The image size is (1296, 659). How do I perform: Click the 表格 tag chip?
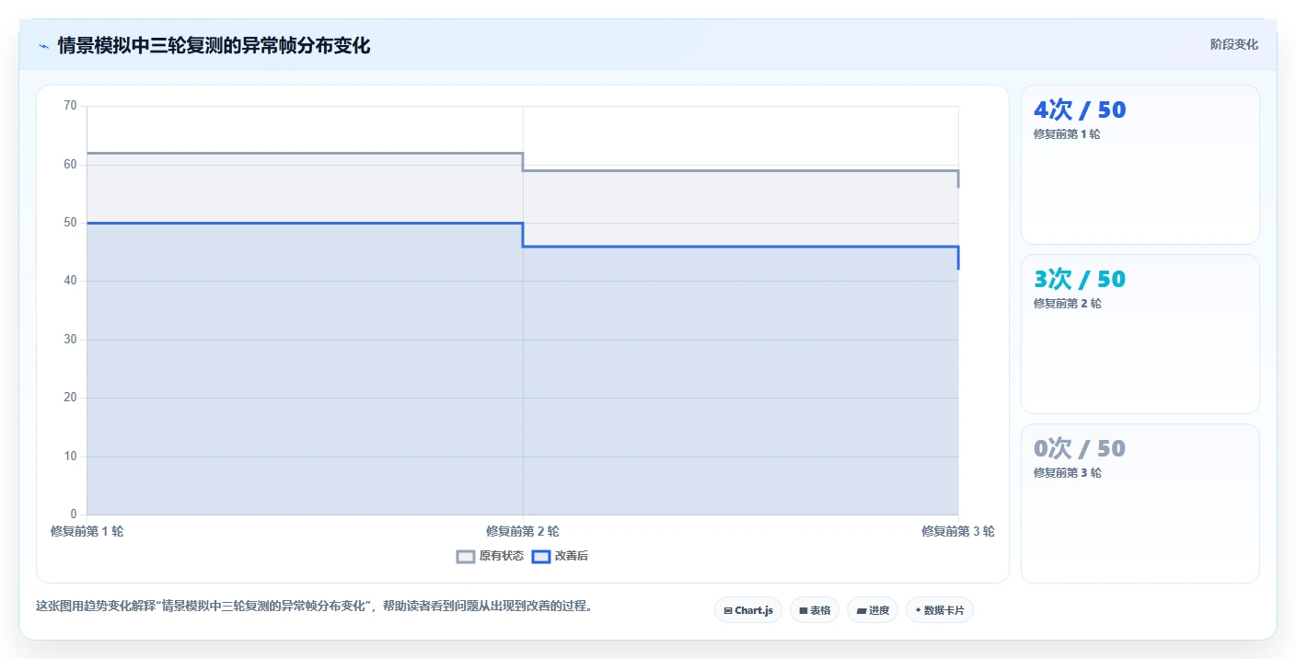[815, 610]
